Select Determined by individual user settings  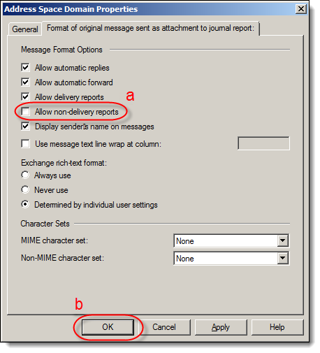(x=25, y=205)
